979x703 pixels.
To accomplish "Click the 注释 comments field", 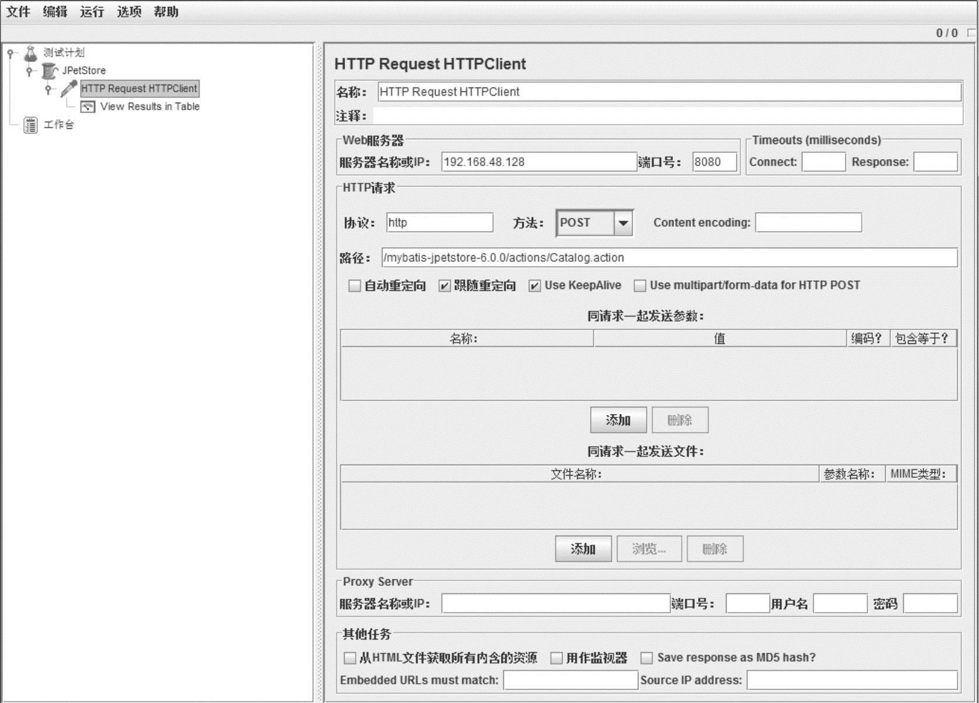I will pyautogui.click(x=668, y=116).
